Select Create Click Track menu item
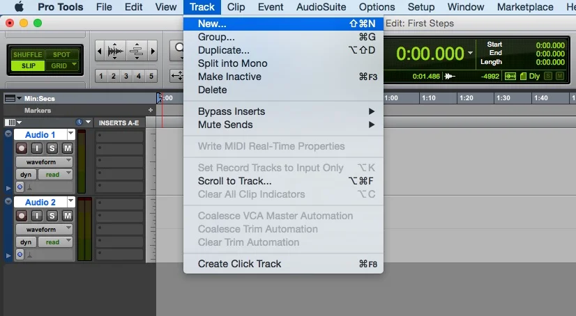The image size is (576, 316). click(x=283, y=264)
